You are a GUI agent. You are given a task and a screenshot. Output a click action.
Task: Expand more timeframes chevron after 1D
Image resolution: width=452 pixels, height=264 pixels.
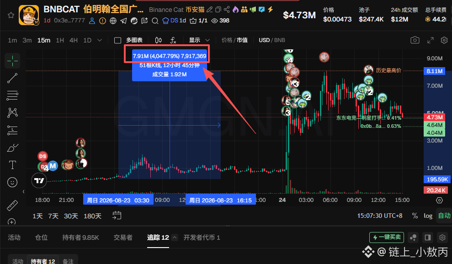[100, 40]
